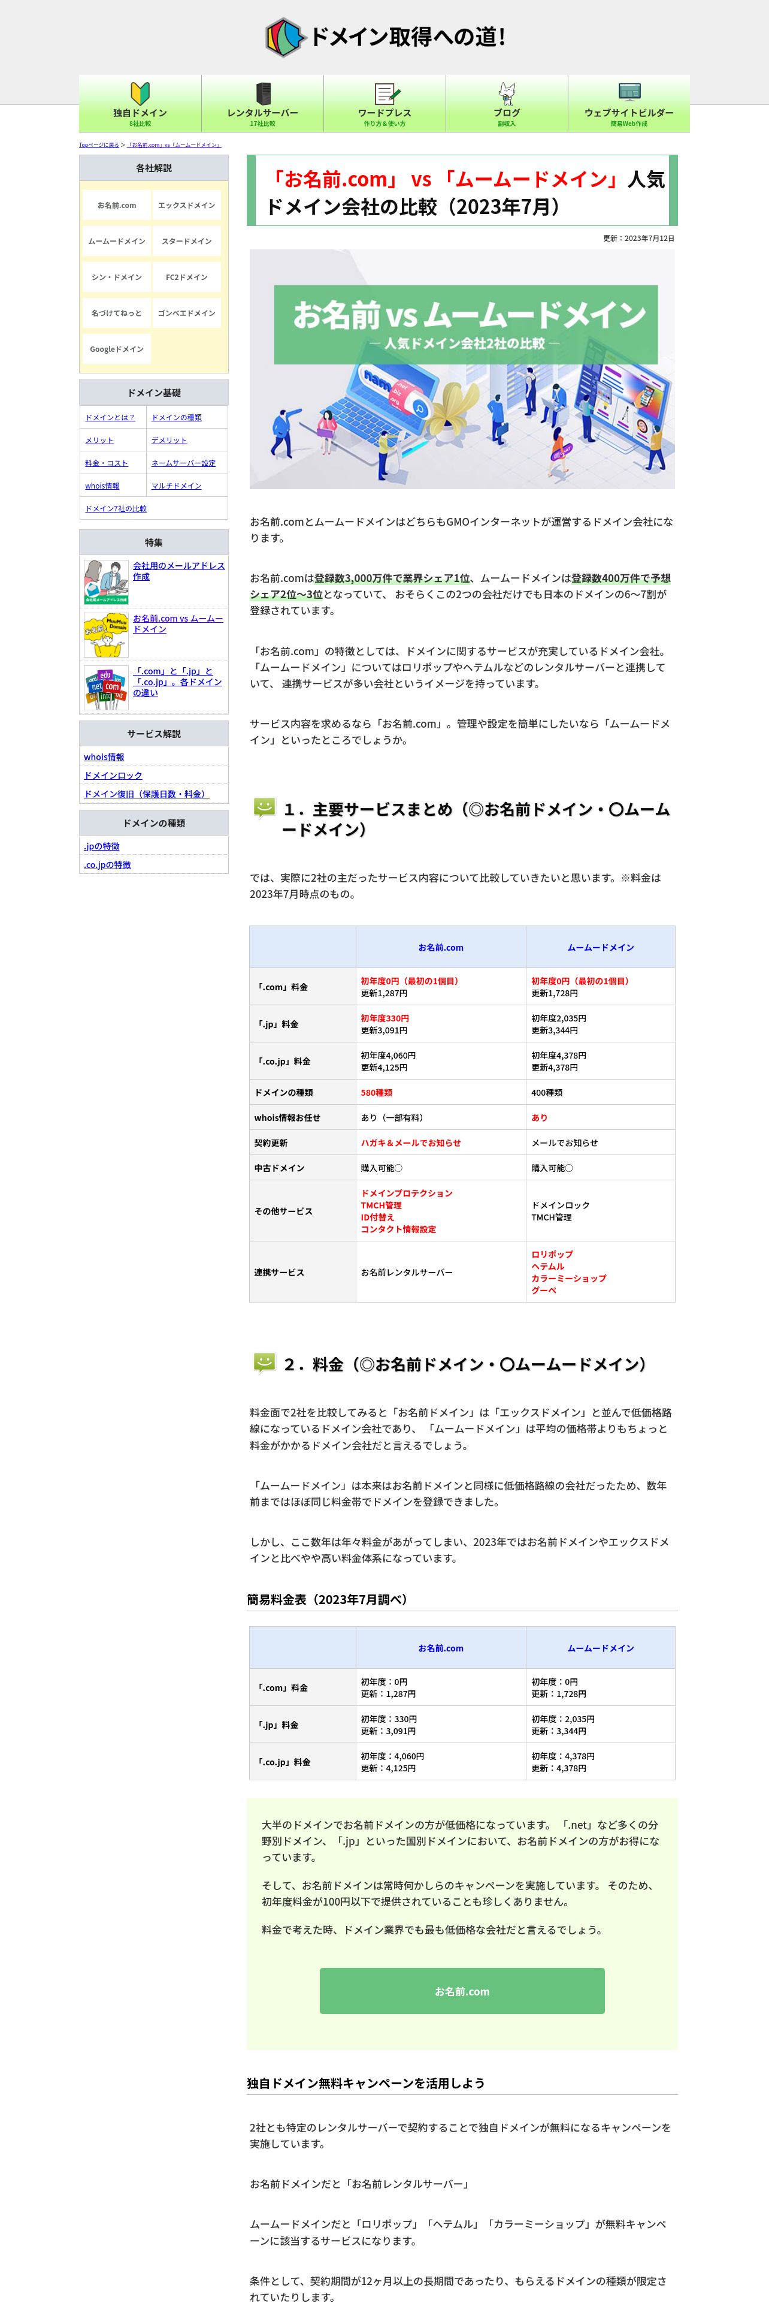Open the ドメイン7社の比較 link

click(116, 508)
